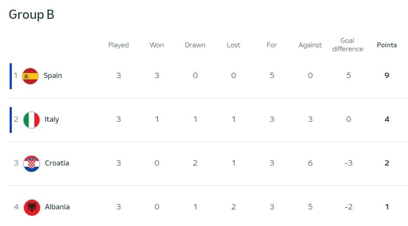Click the For column header
408x226 pixels.
pyautogui.click(x=272, y=45)
